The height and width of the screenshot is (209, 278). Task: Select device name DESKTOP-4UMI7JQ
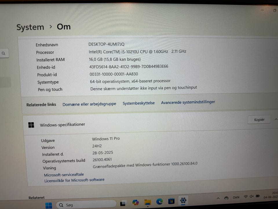click(x=106, y=44)
